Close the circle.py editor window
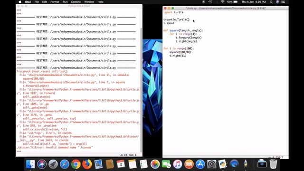Viewport: 304px width, 171px height. click(x=165, y=9)
